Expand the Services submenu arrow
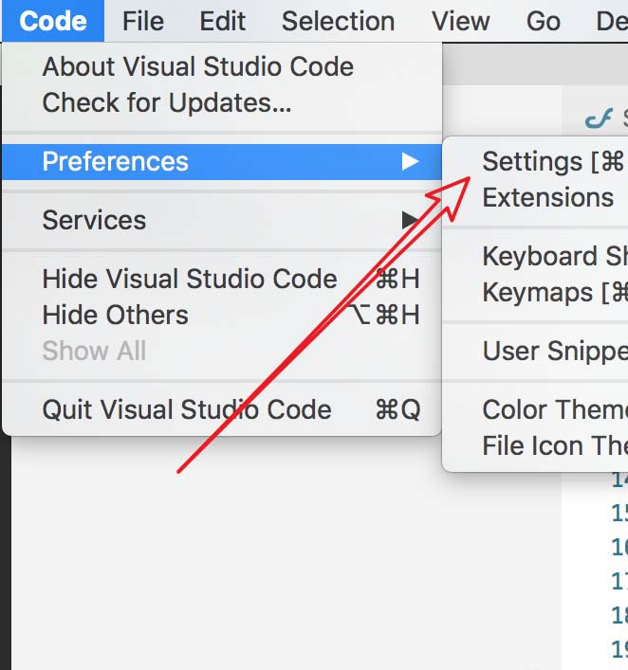This screenshot has width=628, height=670. (410, 221)
